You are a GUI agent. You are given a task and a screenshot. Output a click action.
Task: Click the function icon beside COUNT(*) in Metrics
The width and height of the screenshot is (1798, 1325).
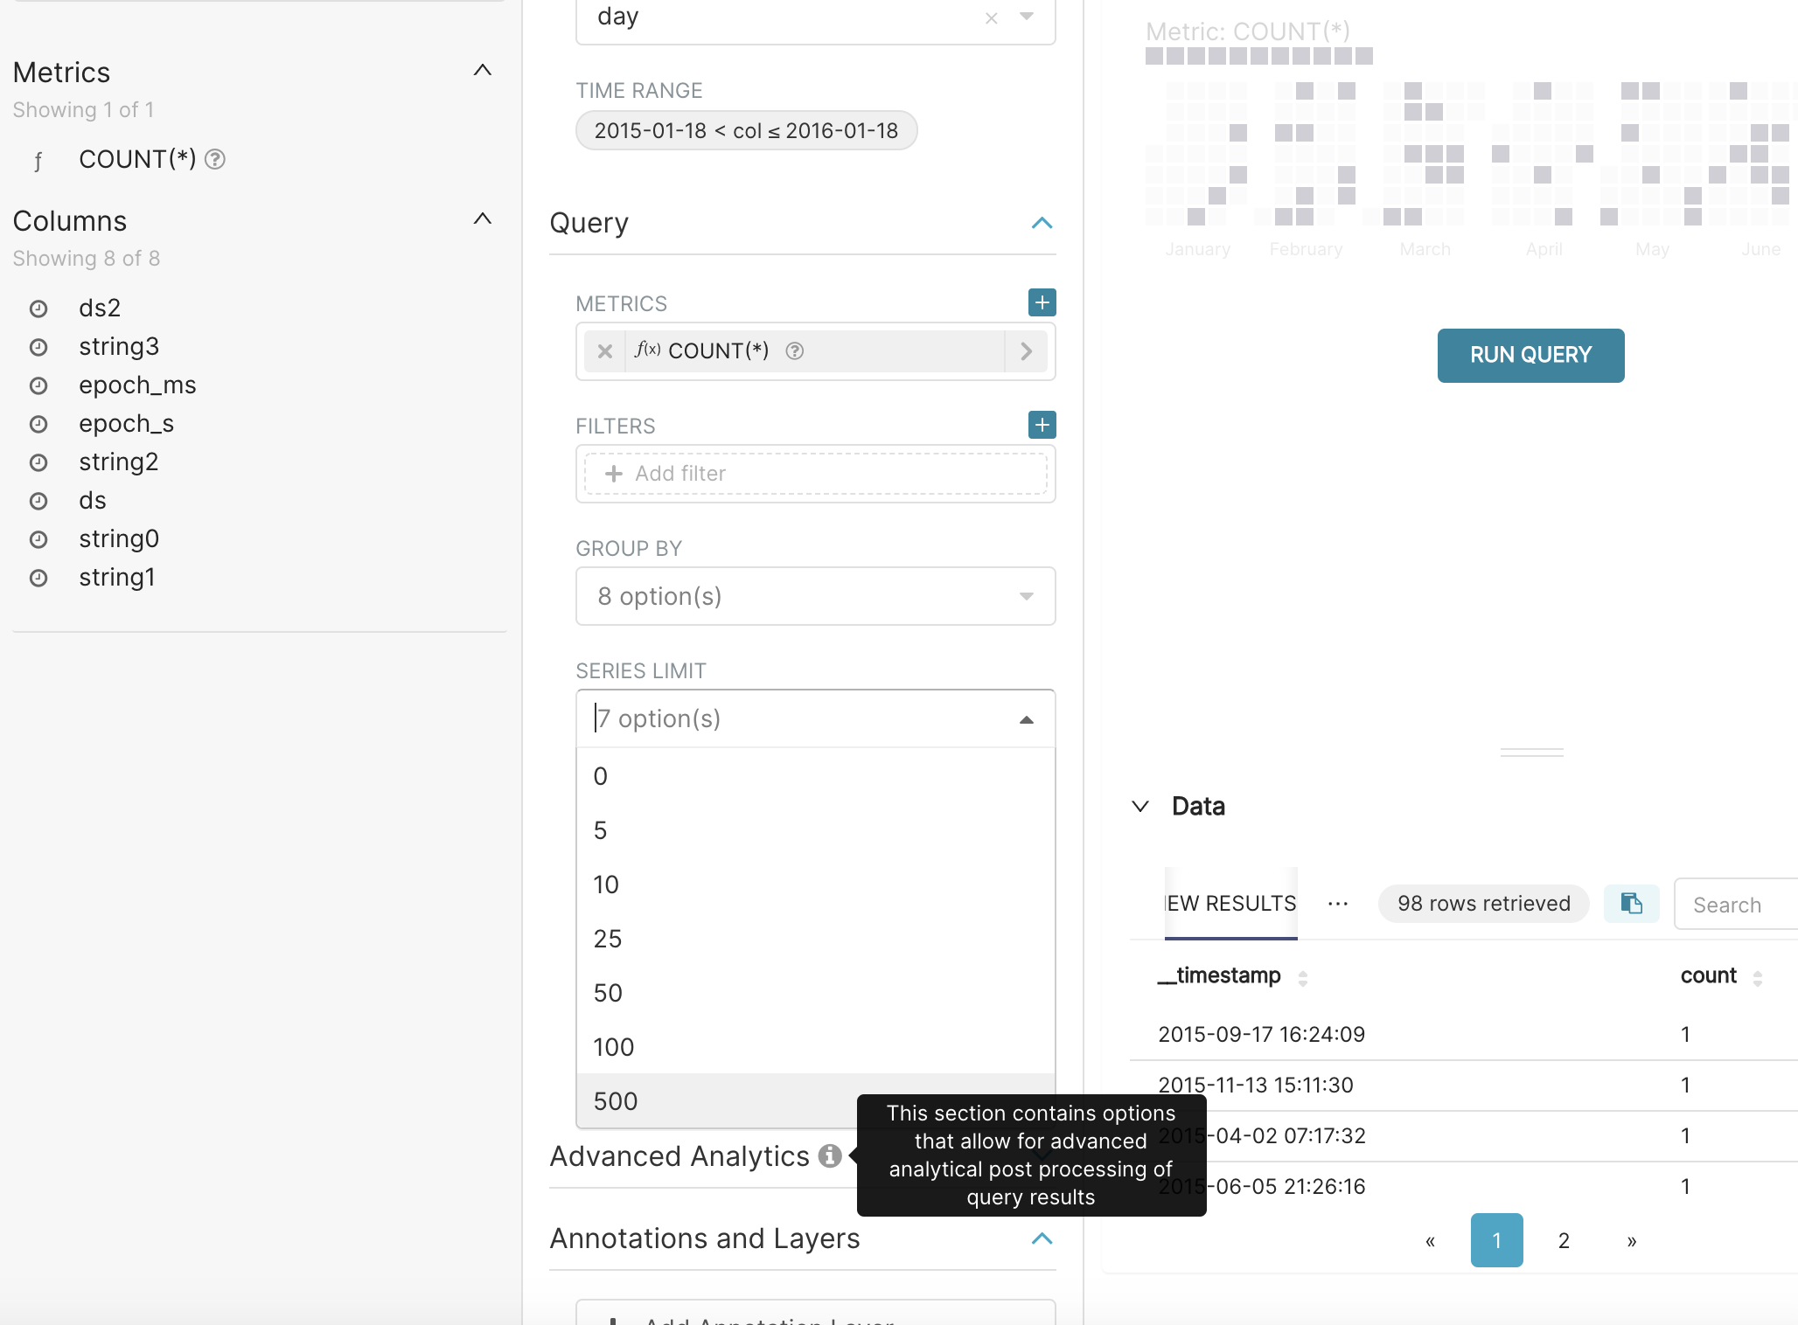click(38, 159)
